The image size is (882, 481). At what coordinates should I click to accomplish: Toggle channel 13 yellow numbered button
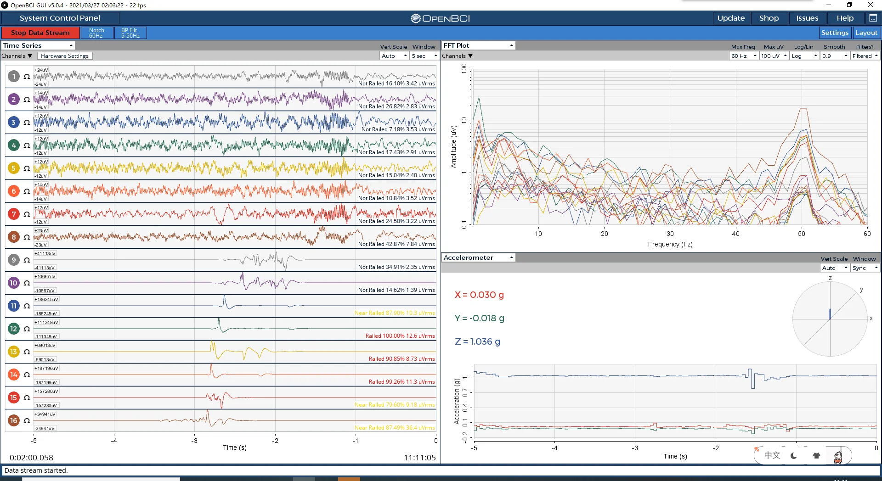pyautogui.click(x=14, y=352)
